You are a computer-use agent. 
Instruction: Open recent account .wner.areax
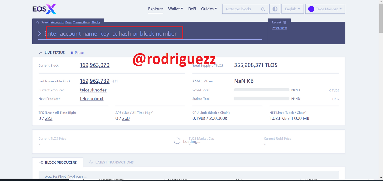pos(279,28)
